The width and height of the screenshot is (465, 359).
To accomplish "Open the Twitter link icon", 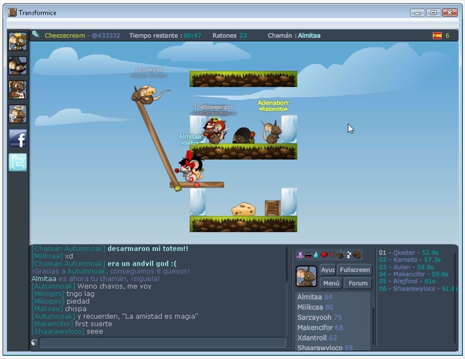I will 18,163.
